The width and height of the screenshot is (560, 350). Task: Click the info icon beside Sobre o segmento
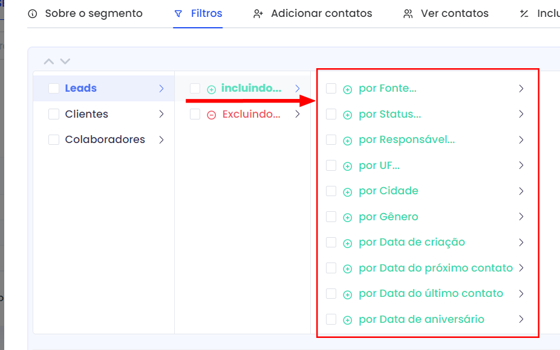33,13
